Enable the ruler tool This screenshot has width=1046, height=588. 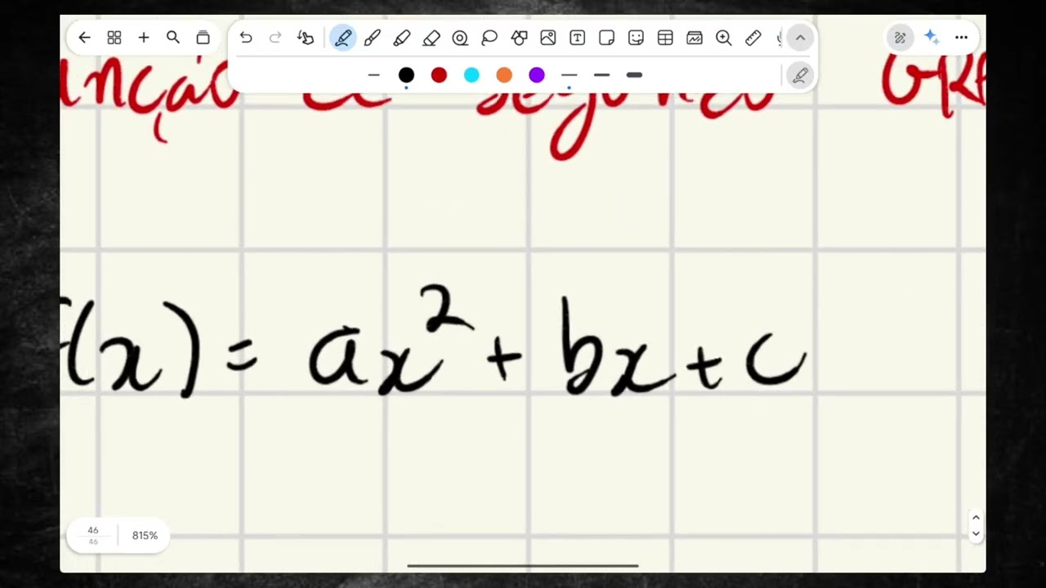click(x=753, y=38)
